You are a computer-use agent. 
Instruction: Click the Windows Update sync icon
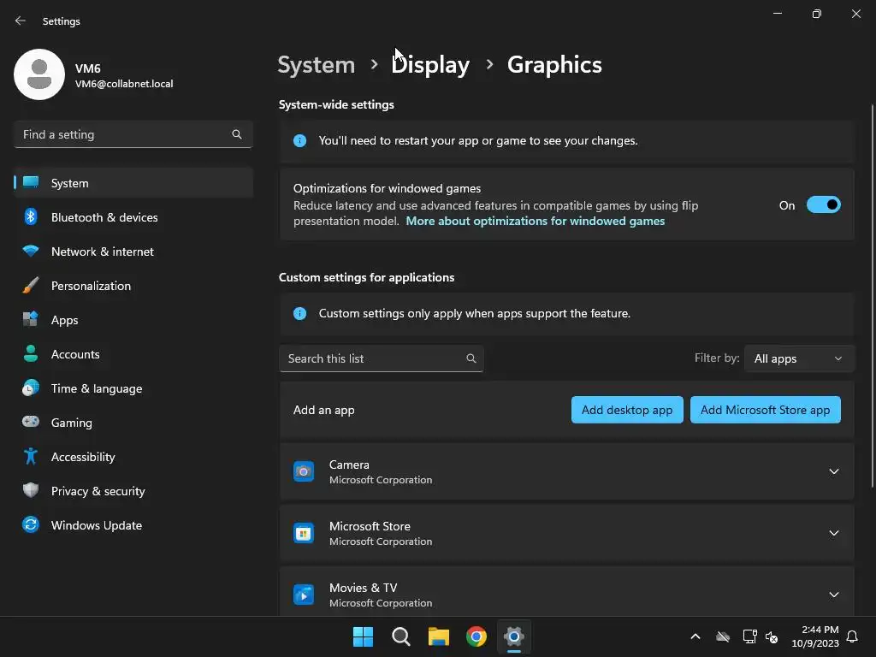[31, 524]
